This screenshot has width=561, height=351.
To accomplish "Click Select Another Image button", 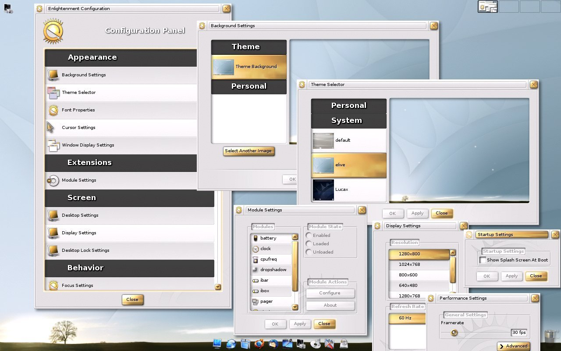I will click(249, 151).
